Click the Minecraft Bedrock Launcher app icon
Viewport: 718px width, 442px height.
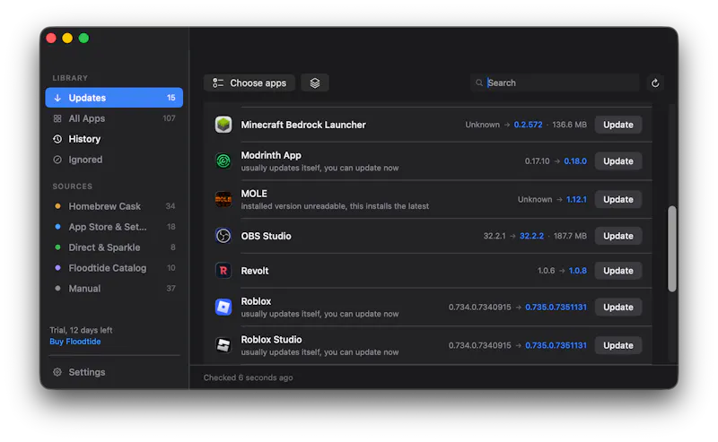pos(223,125)
